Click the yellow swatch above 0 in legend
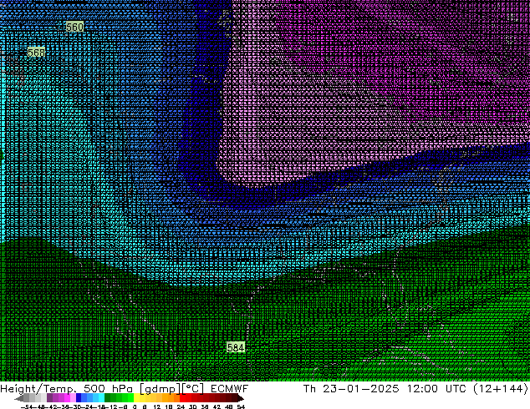Image resolution: width=530 pixels, height=409 pixels. [137, 398]
